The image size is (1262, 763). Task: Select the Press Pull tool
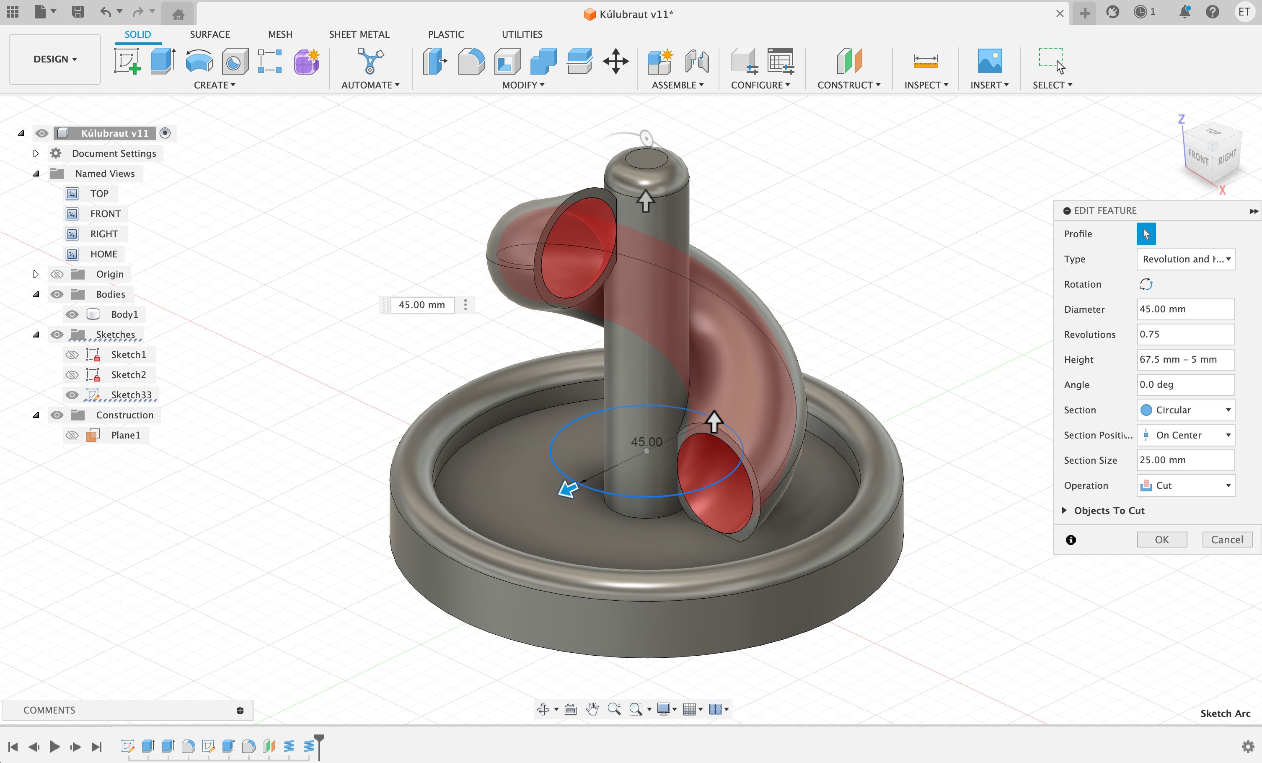tap(435, 61)
